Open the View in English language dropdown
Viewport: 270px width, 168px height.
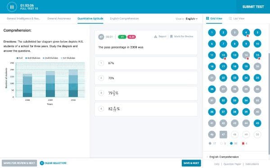[x=192, y=19]
